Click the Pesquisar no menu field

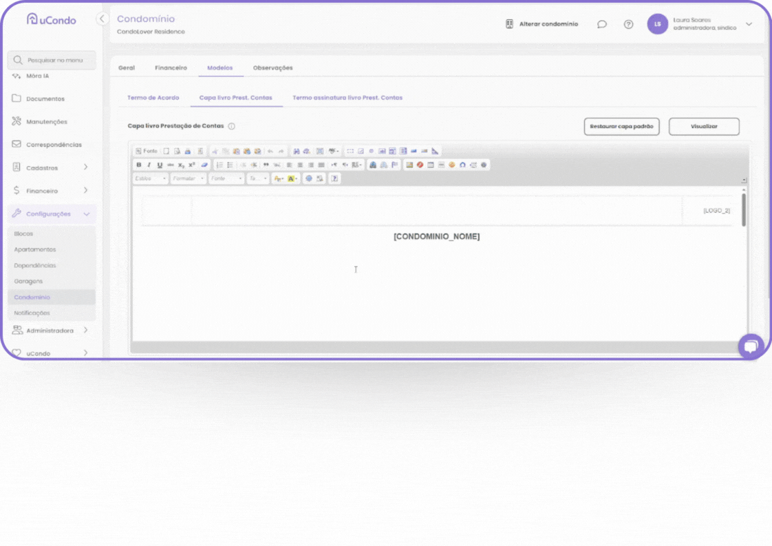click(52, 61)
